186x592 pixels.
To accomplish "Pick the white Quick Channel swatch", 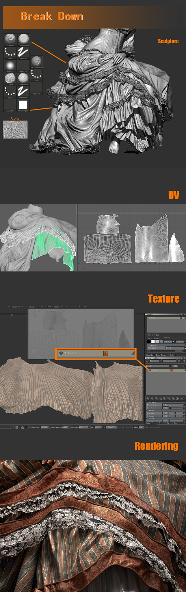I will click(153, 341).
